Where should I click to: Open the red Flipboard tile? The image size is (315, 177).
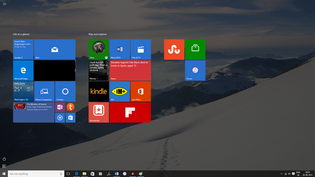click(x=130, y=112)
